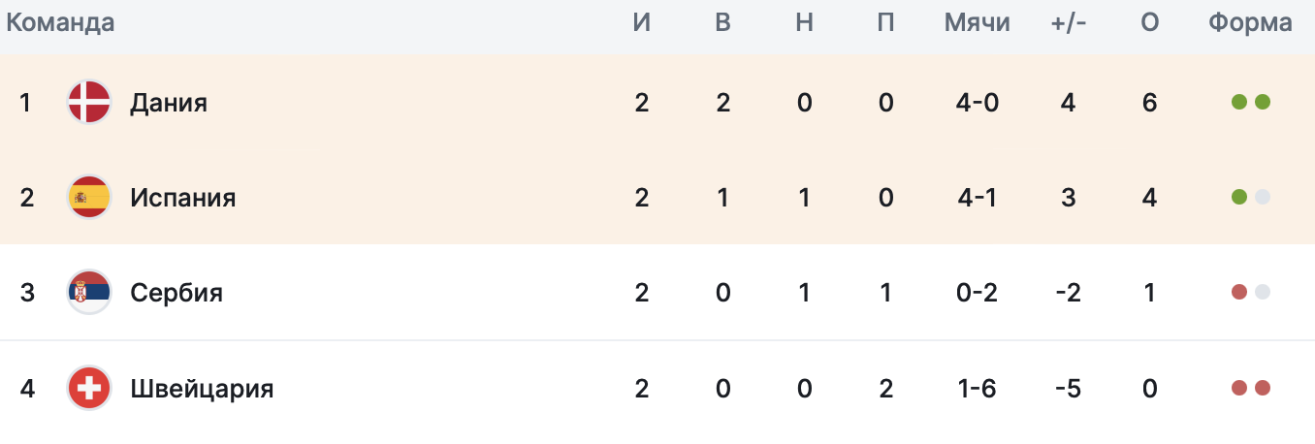
Task: Open the Дания team link
Action: [169, 103]
